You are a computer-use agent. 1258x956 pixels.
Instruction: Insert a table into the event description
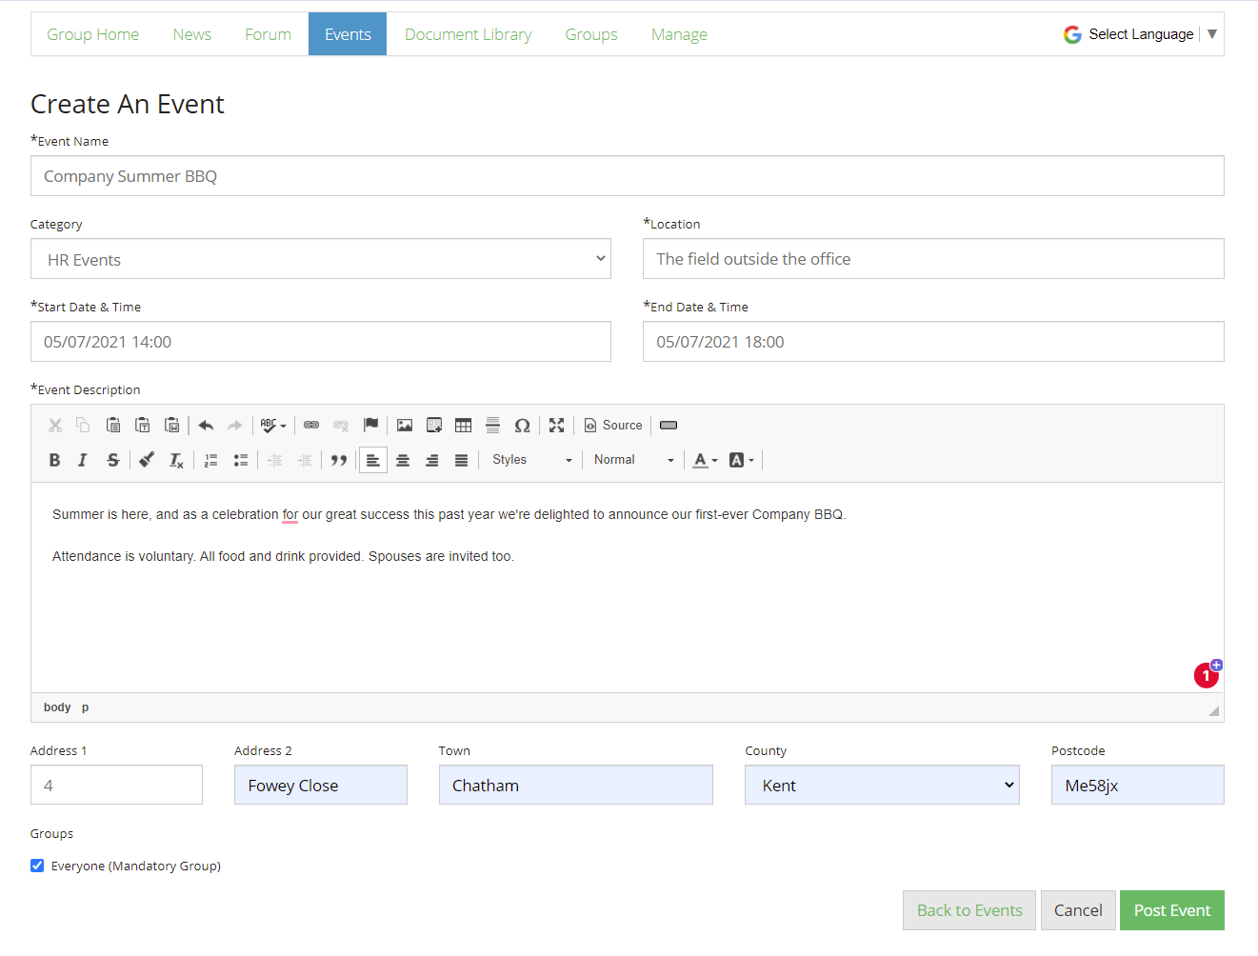463,425
